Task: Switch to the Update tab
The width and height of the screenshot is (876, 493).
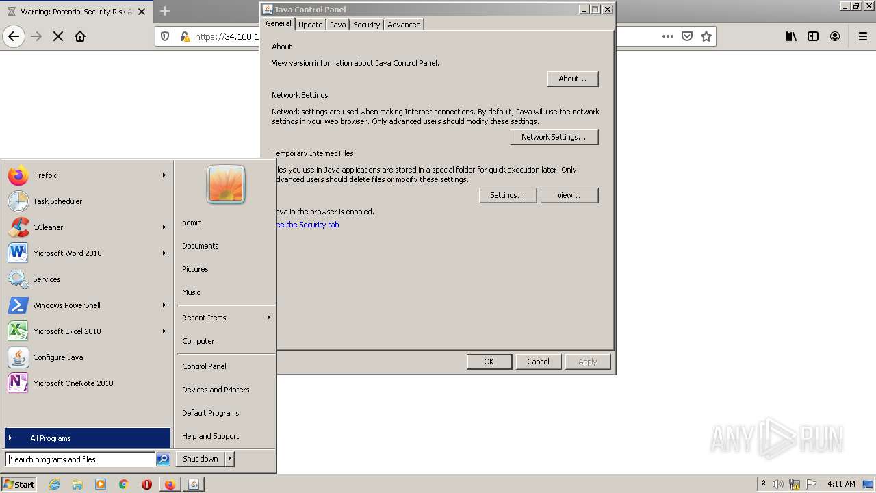Action: click(310, 25)
